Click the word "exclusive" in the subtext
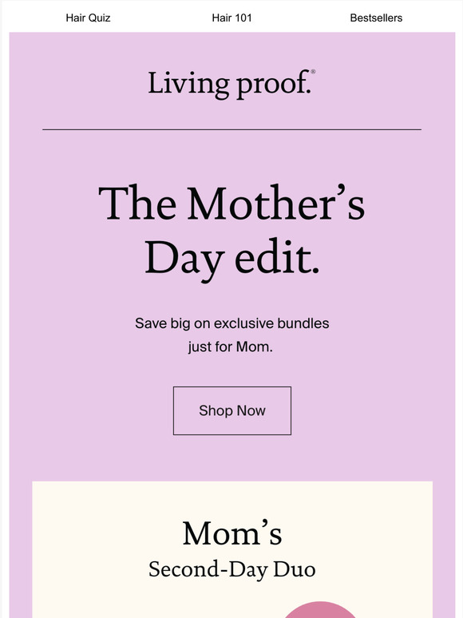 click(243, 323)
